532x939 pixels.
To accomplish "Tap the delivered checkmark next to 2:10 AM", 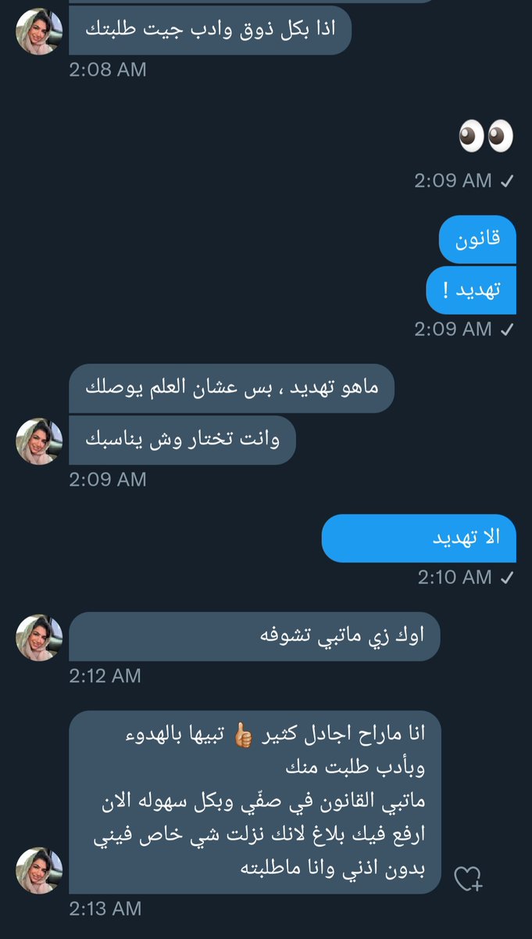I will [x=506, y=577].
